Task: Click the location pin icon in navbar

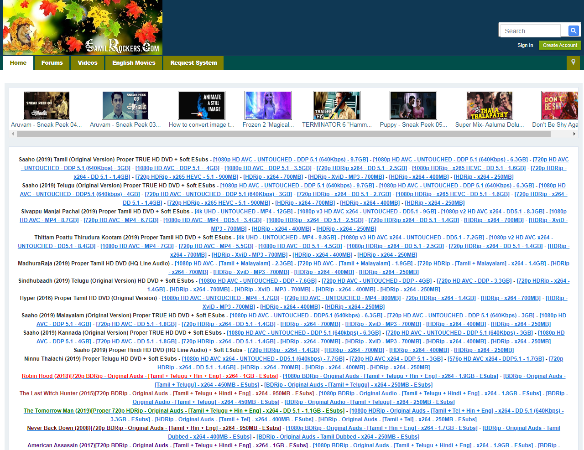Action: tap(574, 62)
